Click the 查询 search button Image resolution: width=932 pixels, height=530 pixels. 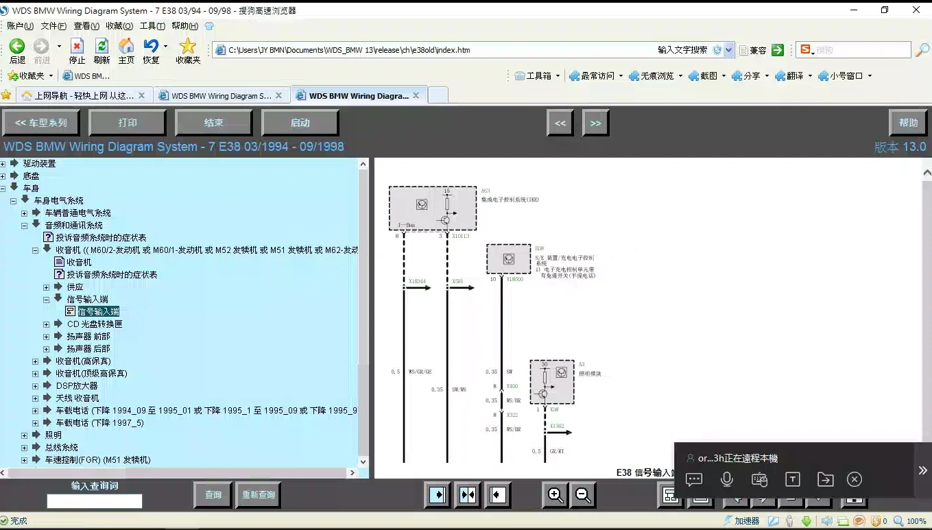213,495
